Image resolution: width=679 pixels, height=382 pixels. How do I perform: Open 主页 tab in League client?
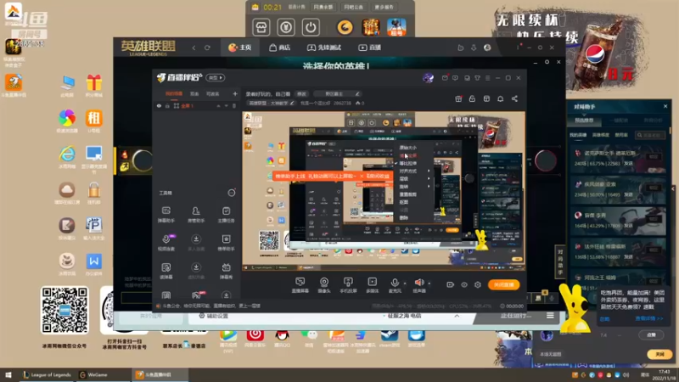pyautogui.click(x=240, y=48)
